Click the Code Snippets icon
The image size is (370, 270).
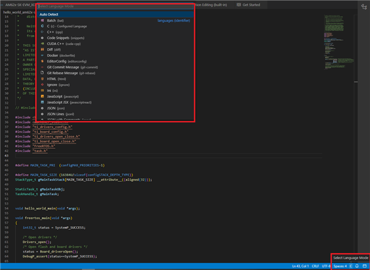42,38
